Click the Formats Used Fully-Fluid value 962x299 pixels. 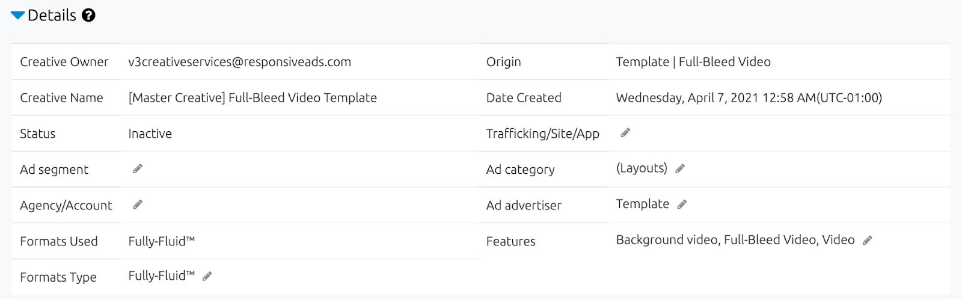161,241
